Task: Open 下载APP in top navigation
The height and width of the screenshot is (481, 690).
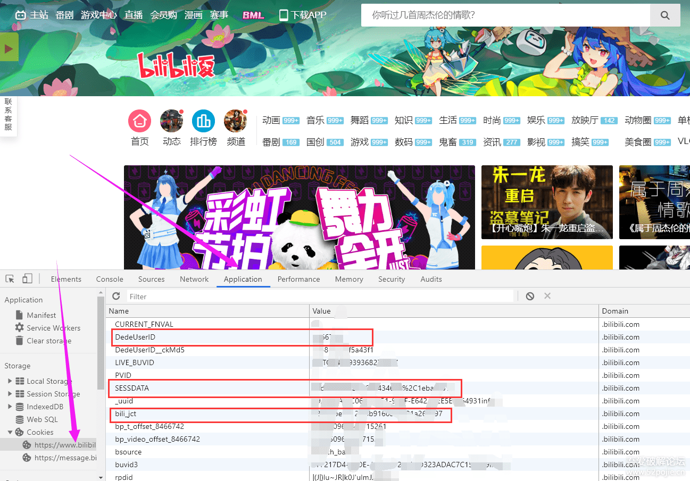Action: point(303,15)
